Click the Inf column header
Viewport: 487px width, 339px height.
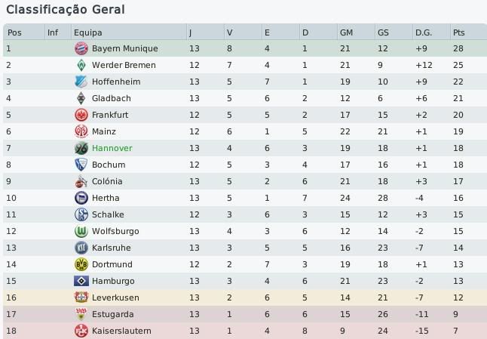click(52, 32)
